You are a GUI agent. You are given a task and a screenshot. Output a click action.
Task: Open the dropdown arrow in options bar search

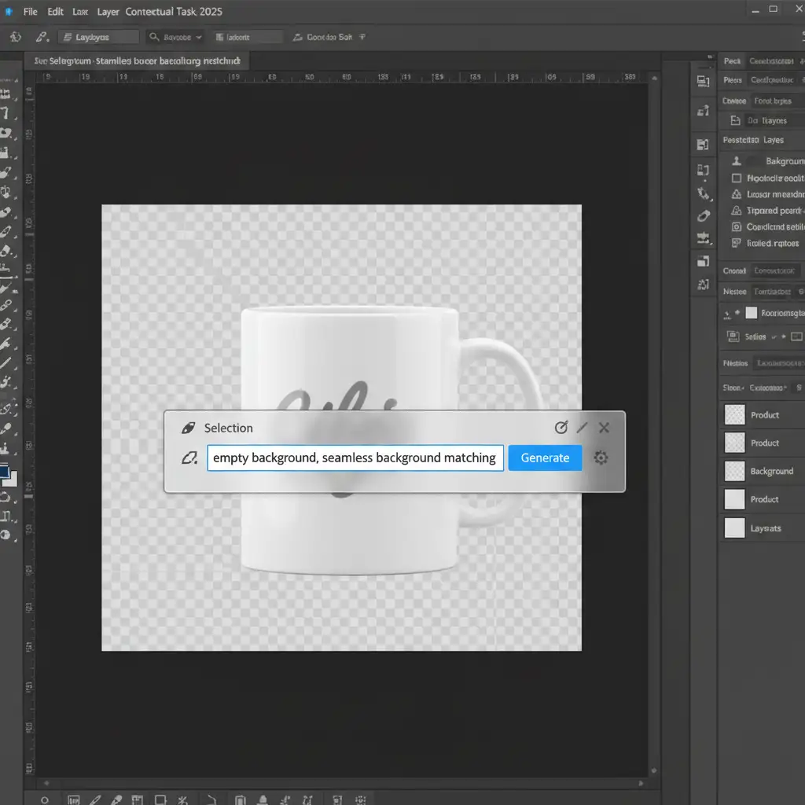pos(199,37)
